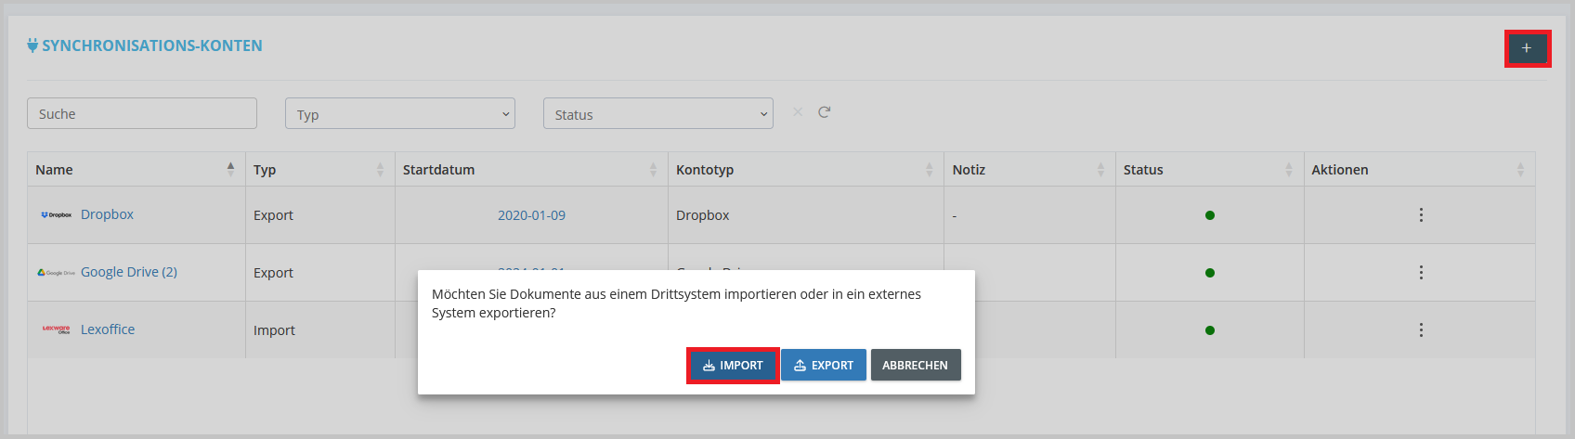Open actions menu for Lexoffice row
The image size is (1575, 439).
click(x=1420, y=329)
